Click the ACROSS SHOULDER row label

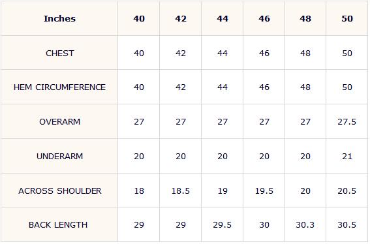pyautogui.click(x=59, y=191)
